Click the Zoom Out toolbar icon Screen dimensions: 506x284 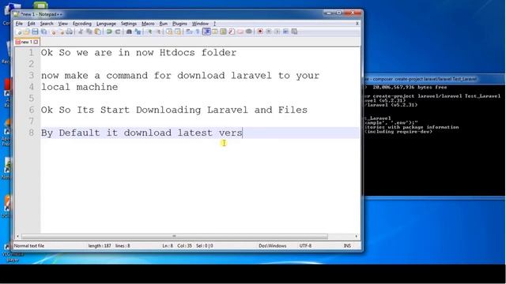tap(159, 32)
